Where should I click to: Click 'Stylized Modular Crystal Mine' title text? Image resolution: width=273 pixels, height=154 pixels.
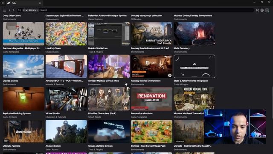click(104, 81)
